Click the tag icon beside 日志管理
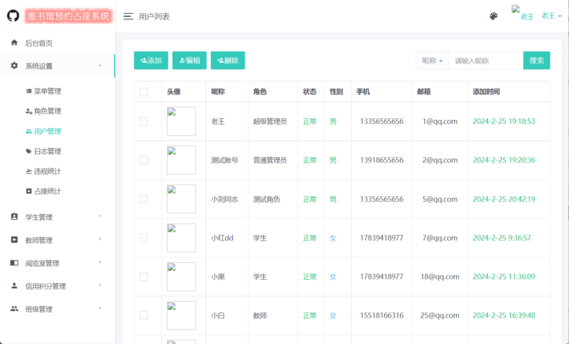 [x=29, y=151]
